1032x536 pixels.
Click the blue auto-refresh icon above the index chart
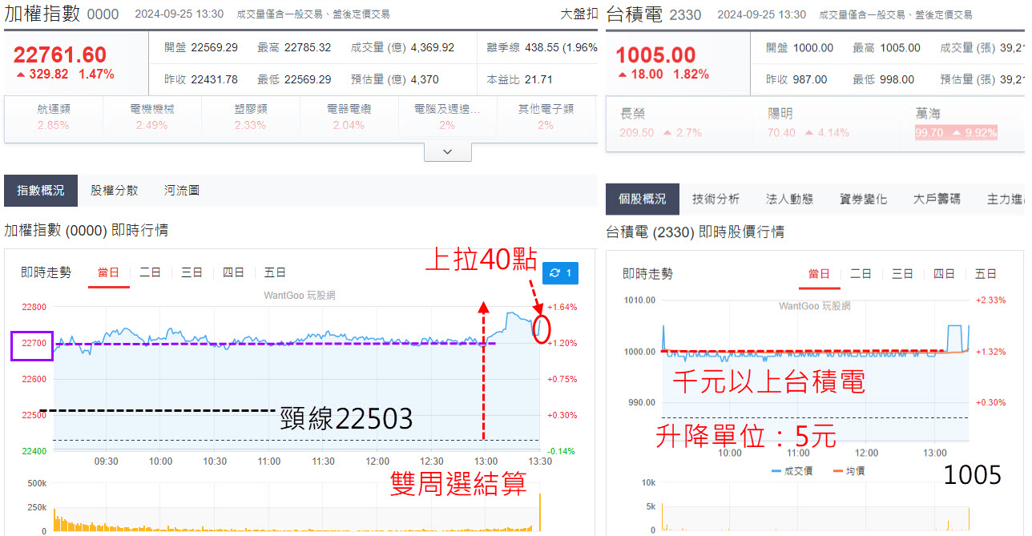coord(559,272)
